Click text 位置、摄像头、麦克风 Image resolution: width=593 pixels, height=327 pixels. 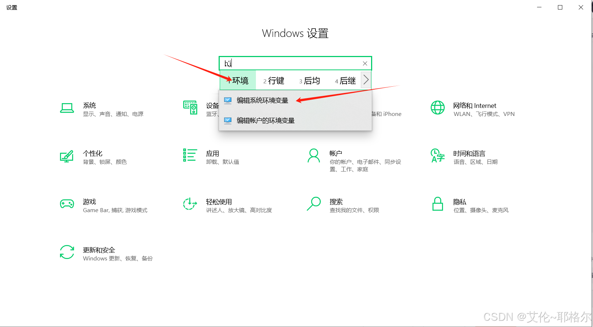(x=481, y=210)
